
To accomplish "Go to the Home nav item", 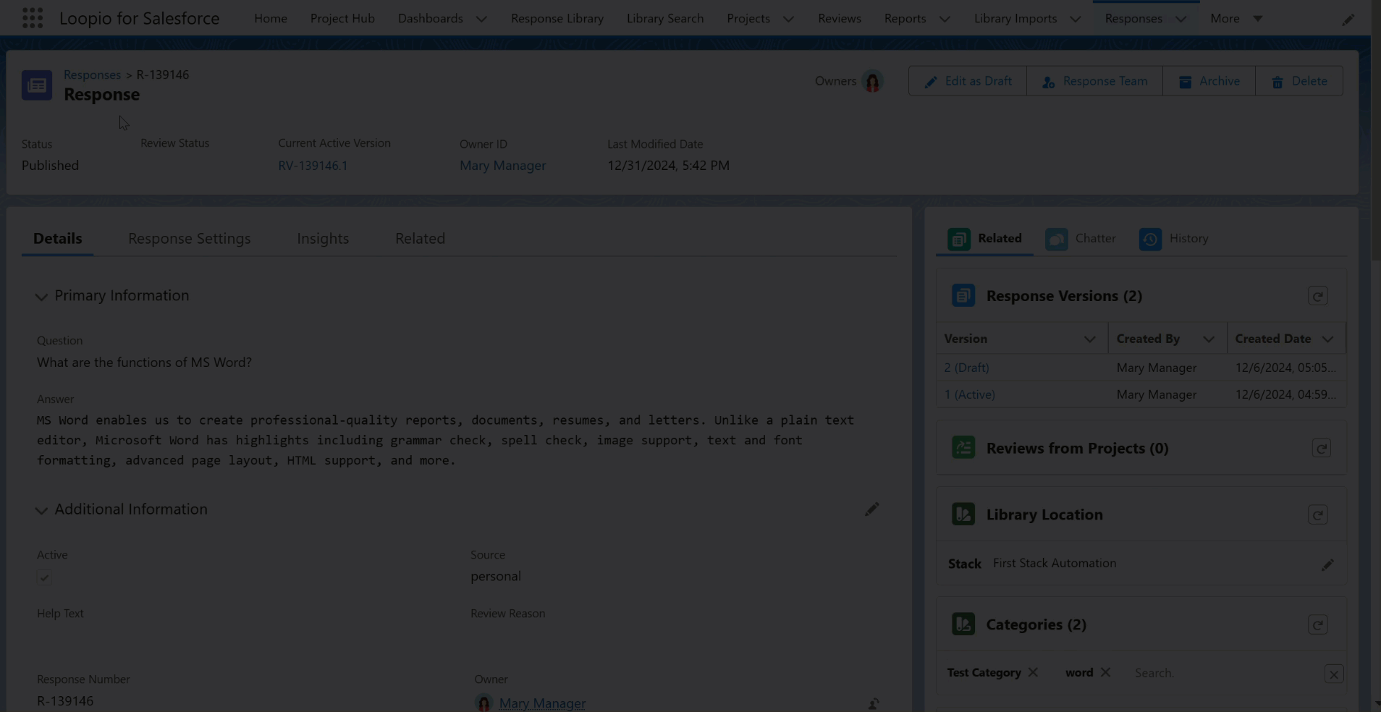I will pos(271,18).
